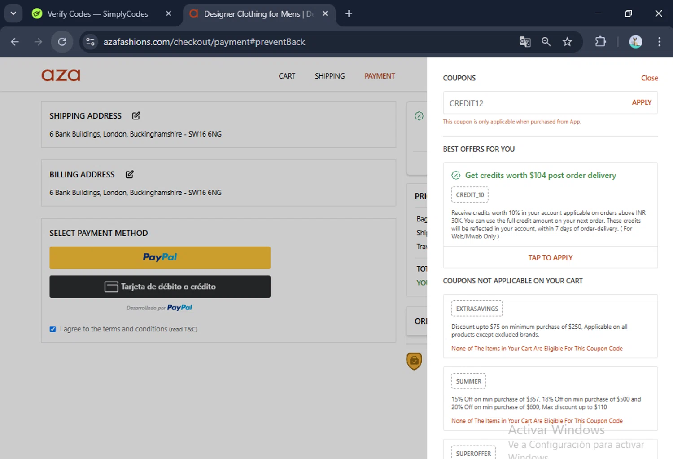Reload the page

pyautogui.click(x=62, y=42)
